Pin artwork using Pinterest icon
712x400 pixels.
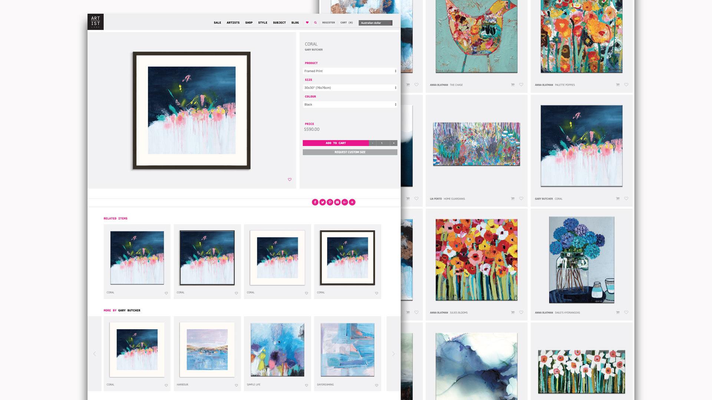[x=330, y=202]
